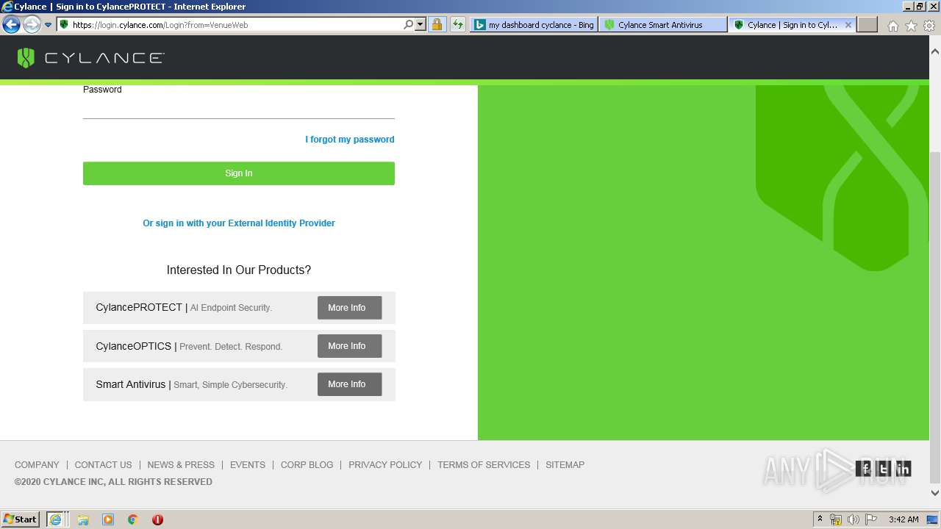The height and width of the screenshot is (529, 941).
Task: Click the Refresh page icon
Action: click(458, 24)
